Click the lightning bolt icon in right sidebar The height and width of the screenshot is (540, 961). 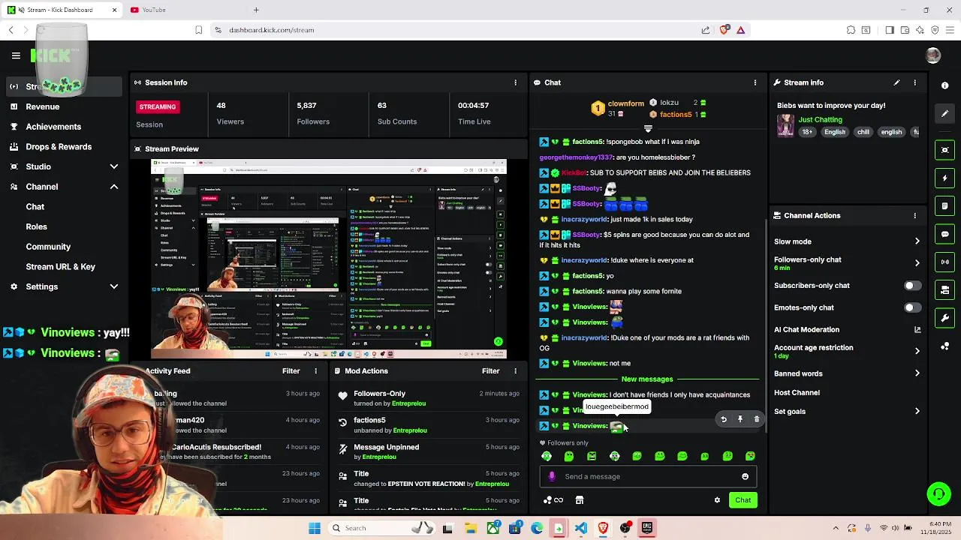(945, 178)
